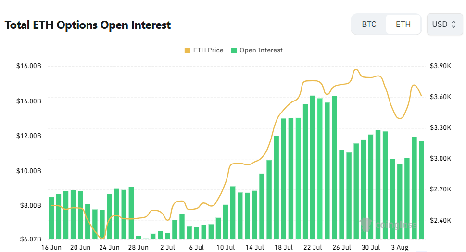Click the green Open Interest legend swatch

[234, 50]
